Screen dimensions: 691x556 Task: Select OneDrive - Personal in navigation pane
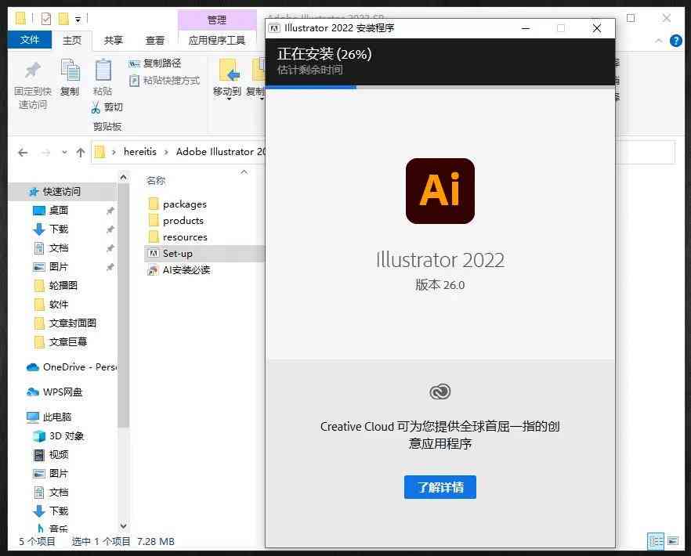click(x=71, y=367)
